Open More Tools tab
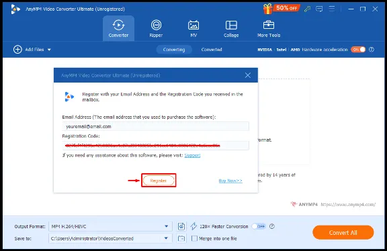The image size is (387, 251). [x=269, y=28]
